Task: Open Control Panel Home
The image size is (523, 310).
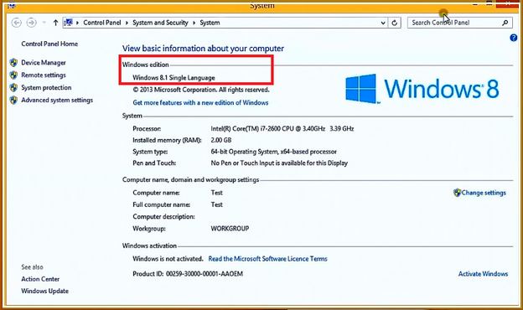Action: (49, 44)
